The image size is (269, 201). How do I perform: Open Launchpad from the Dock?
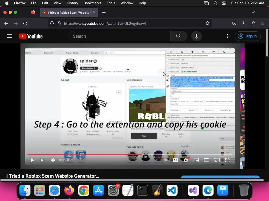coord(40,190)
